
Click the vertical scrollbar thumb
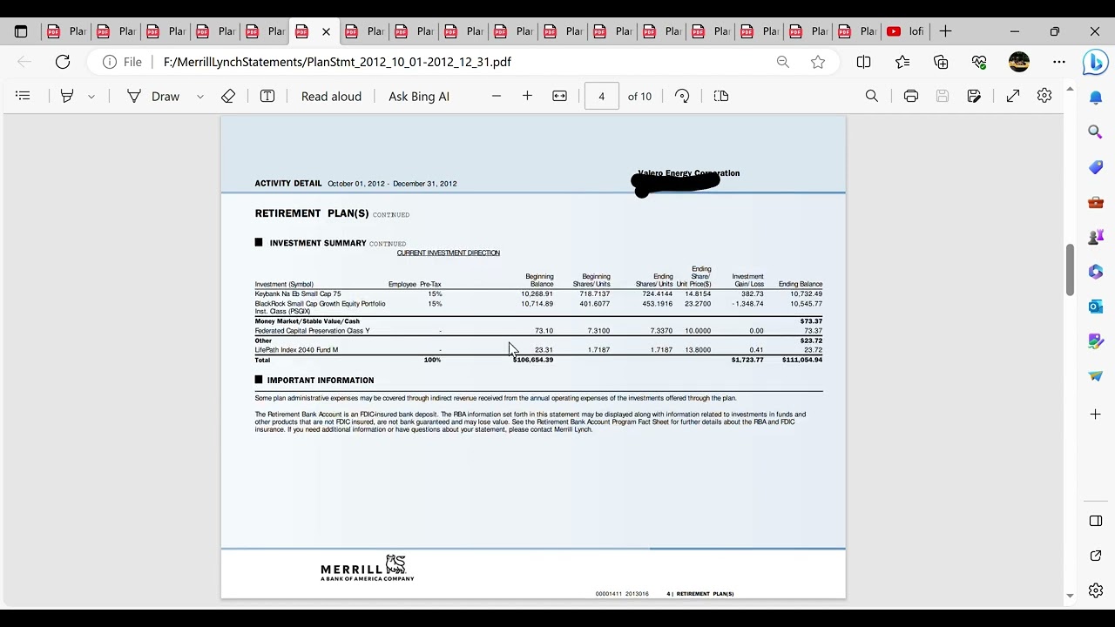click(1070, 270)
